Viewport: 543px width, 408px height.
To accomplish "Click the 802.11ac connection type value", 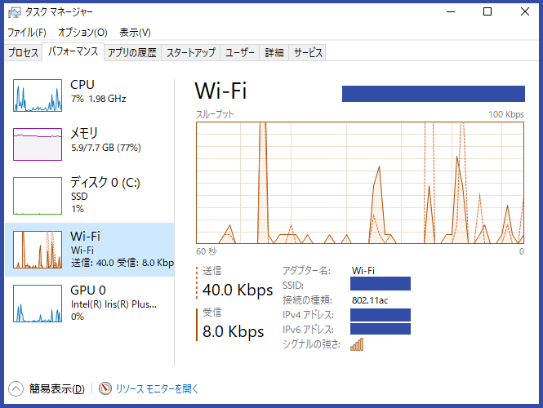I will coord(370,300).
